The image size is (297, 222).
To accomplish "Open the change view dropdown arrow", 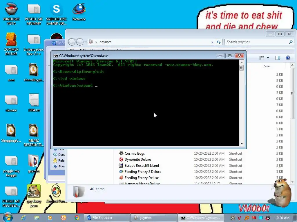I will [x=268, y=58].
